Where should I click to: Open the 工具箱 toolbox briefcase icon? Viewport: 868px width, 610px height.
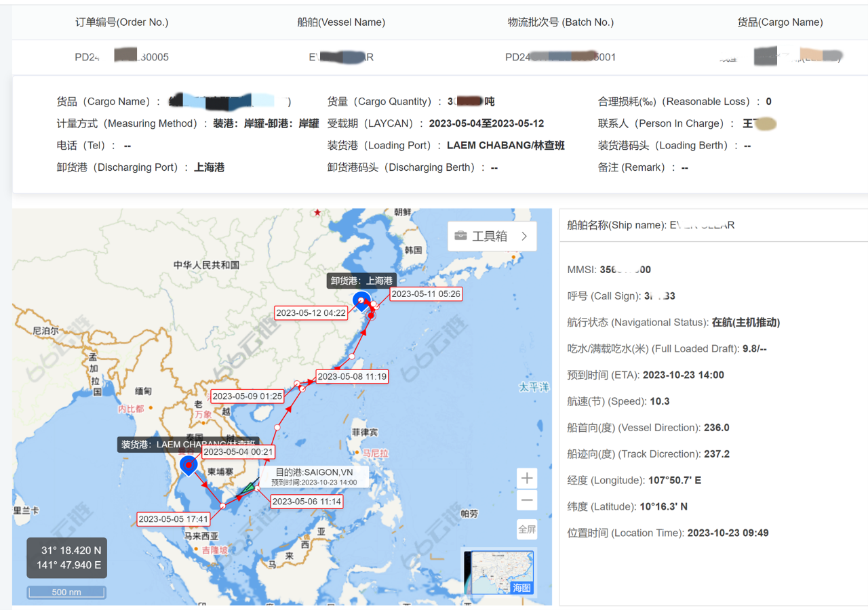coord(461,236)
